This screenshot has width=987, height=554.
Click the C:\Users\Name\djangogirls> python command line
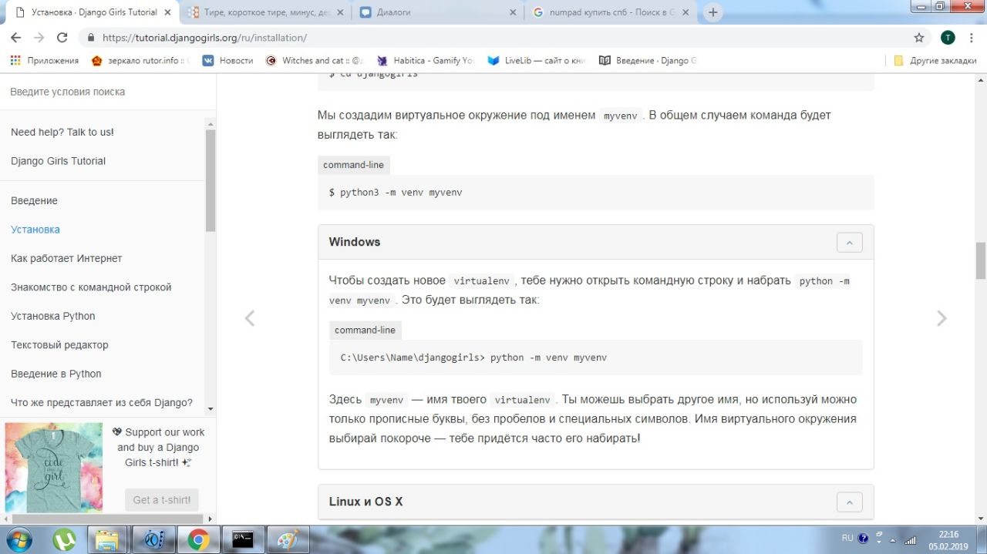(x=596, y=358)
